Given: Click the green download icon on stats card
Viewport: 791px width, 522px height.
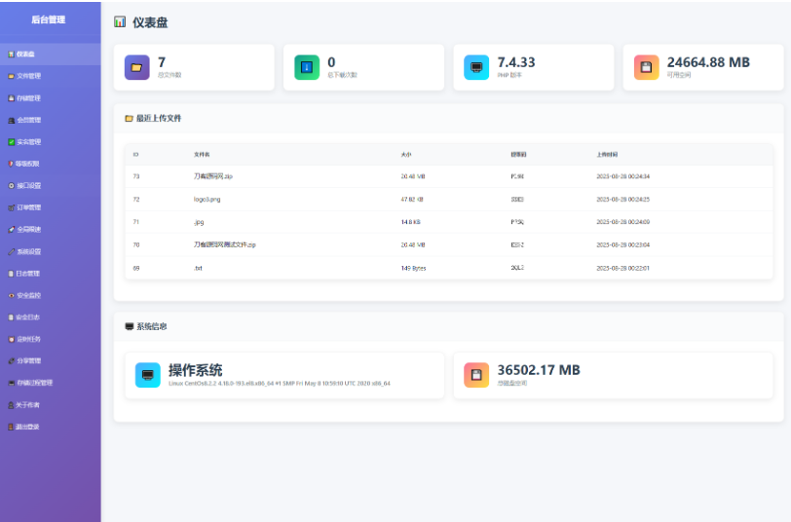Looking at the screenshot, I should (x=307, y=67).
